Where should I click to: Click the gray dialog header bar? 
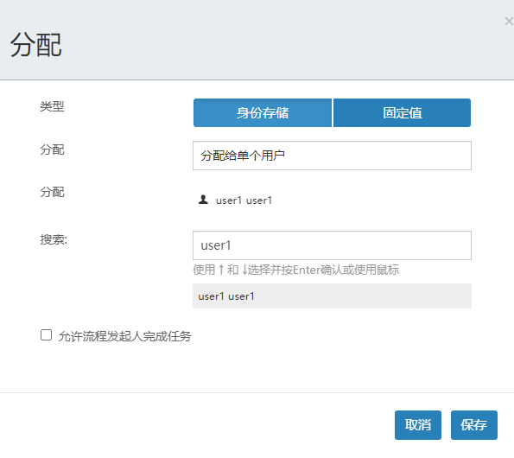[x=257, y=40]
